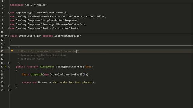Collapse the doc comment fold at line 14
The height and width of the screenshot is (108, 193).
(x=9, y=47)
